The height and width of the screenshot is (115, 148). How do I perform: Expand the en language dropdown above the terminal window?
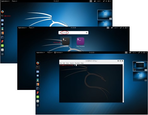click(x=134, y=52)
